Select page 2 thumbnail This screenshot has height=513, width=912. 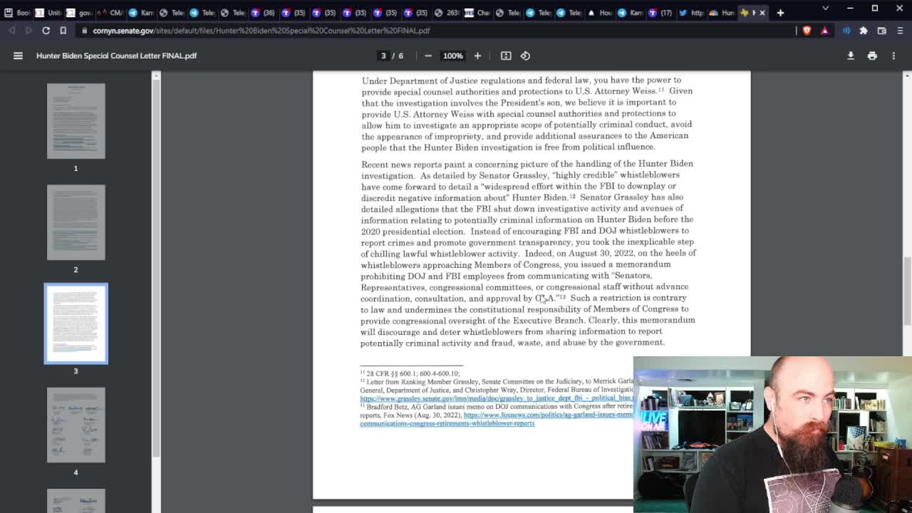coord(76,222)
